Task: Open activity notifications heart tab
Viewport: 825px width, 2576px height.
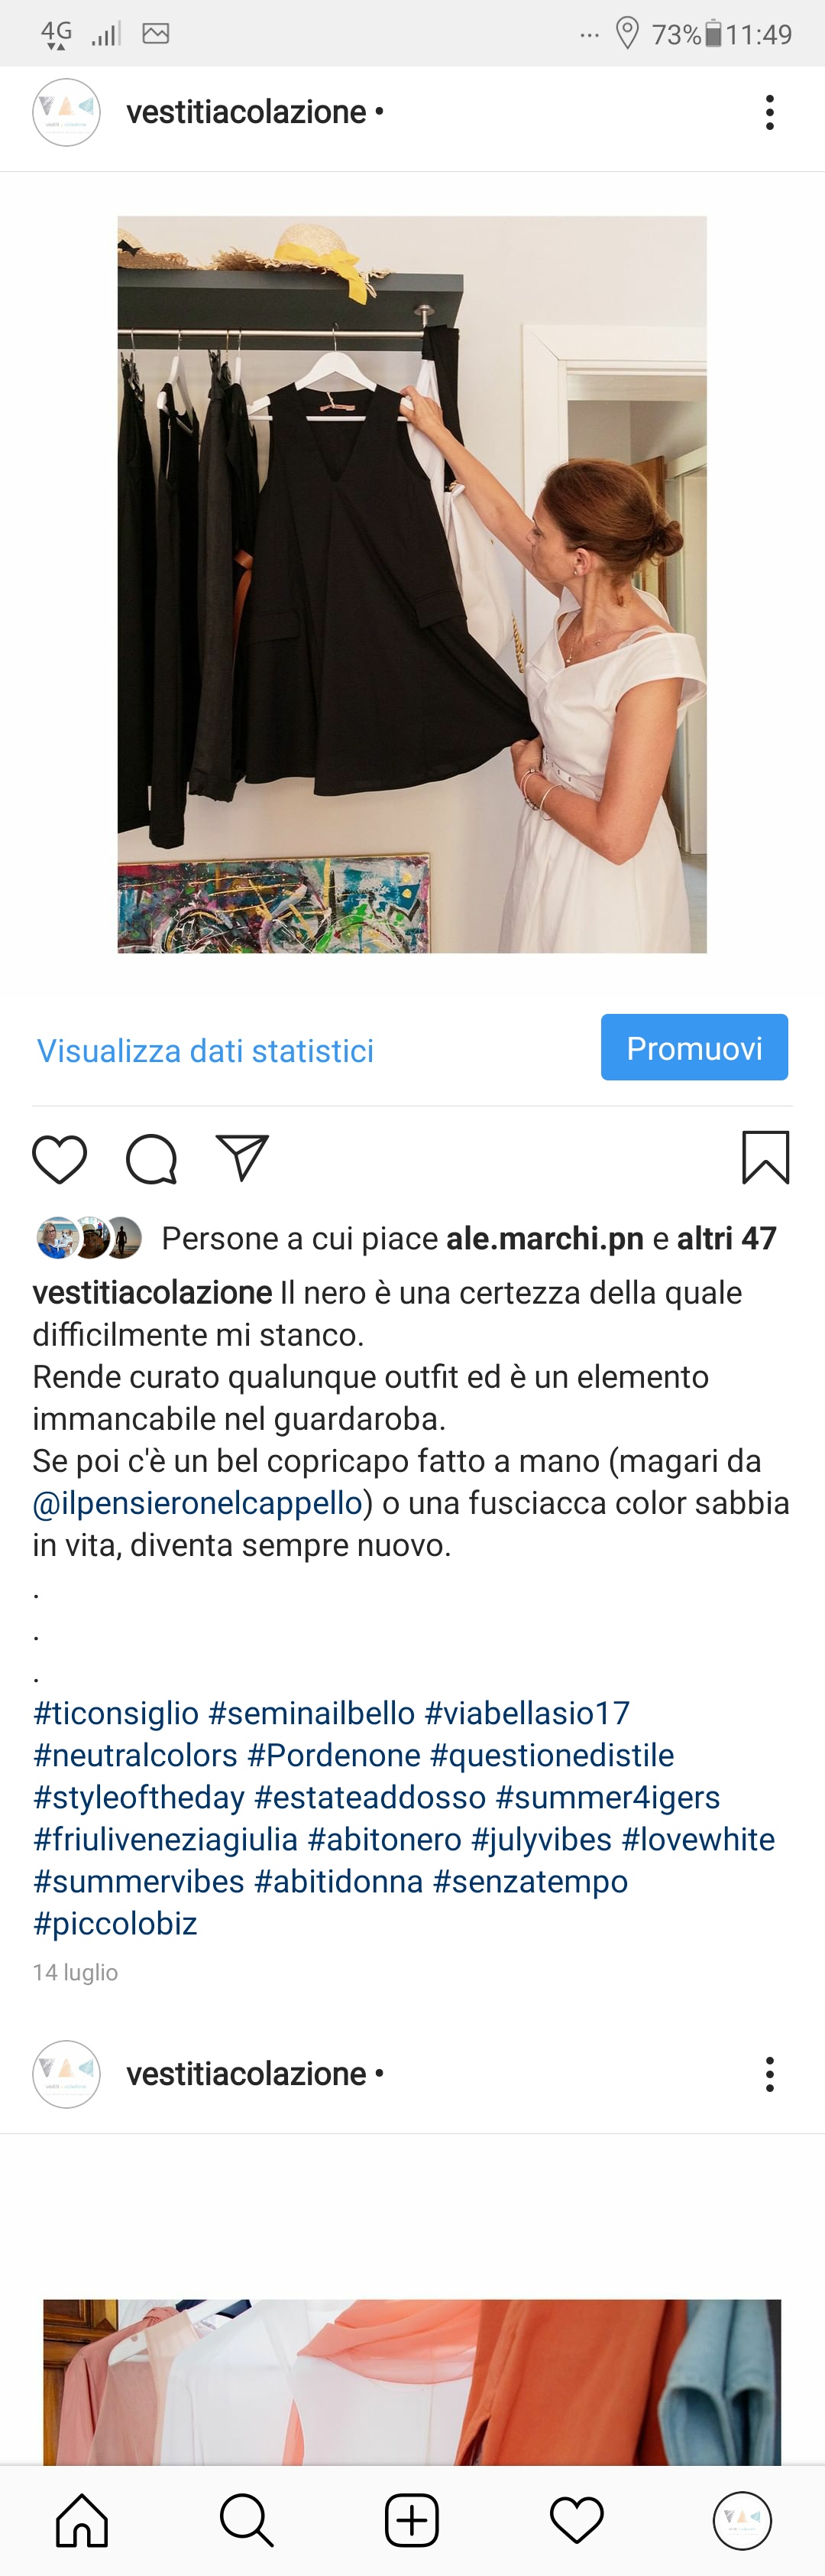Action: point(577,2519)
